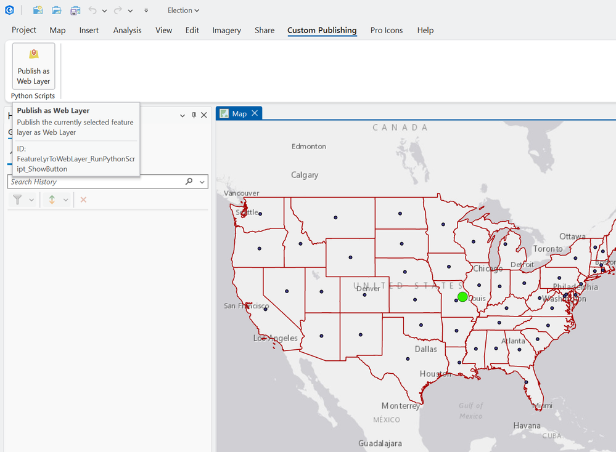Open an existing project via folder icon

(x=56, y=10)
